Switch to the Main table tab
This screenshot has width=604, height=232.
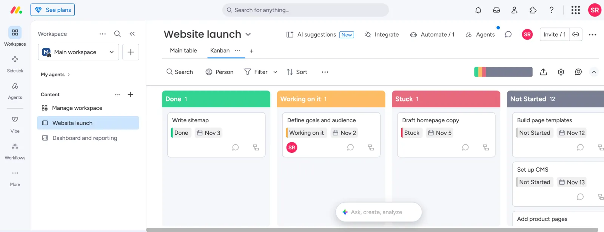point(183,50)
